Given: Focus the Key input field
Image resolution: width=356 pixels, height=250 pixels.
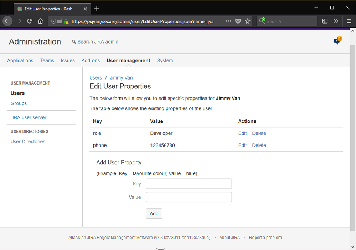Looking at the screenshot, I should (189, 184).
